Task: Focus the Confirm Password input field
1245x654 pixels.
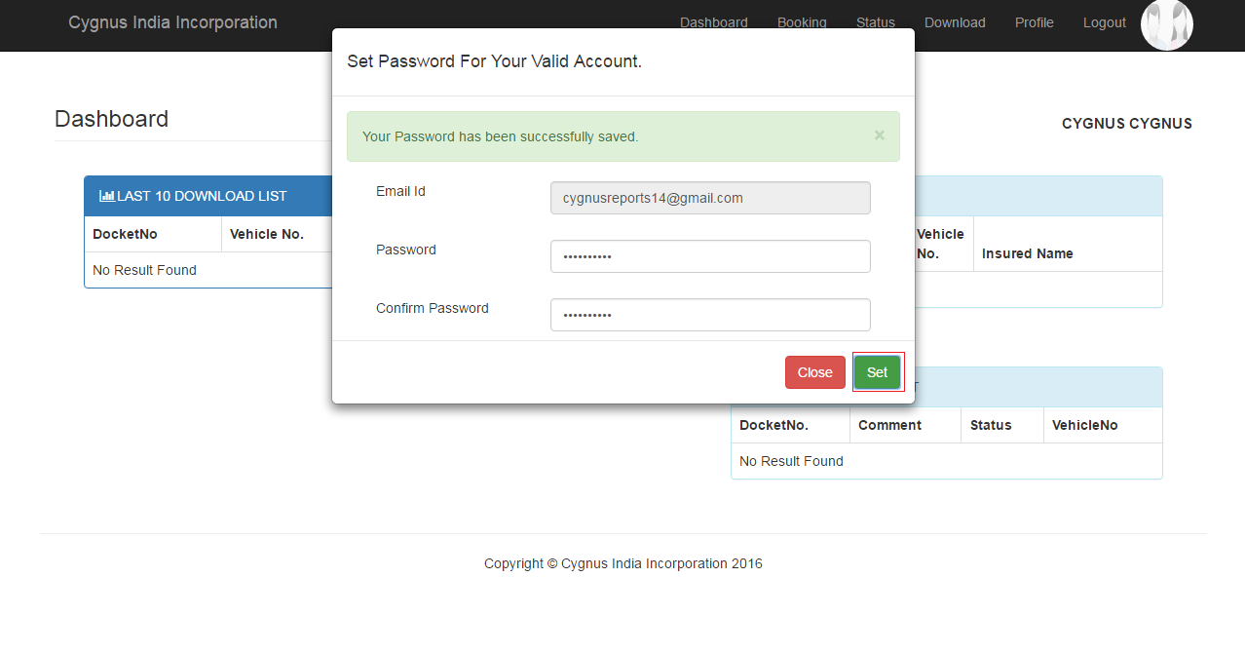Action: [x=710, y=315]
